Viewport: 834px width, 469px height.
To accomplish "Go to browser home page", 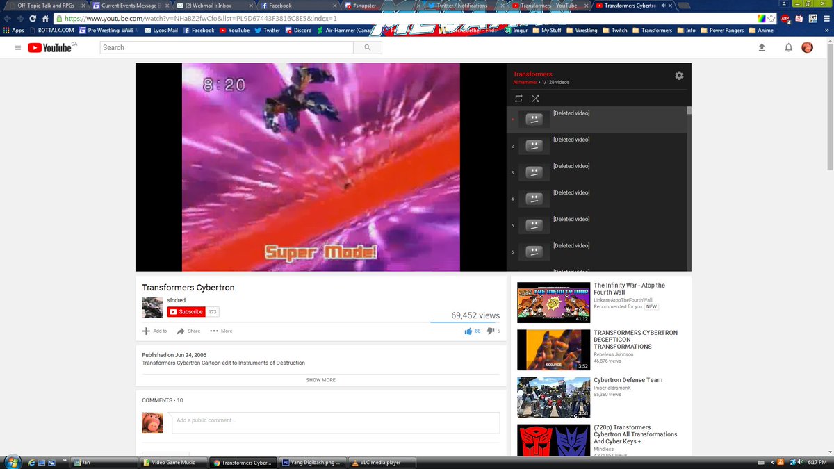I will coord(46,19).
